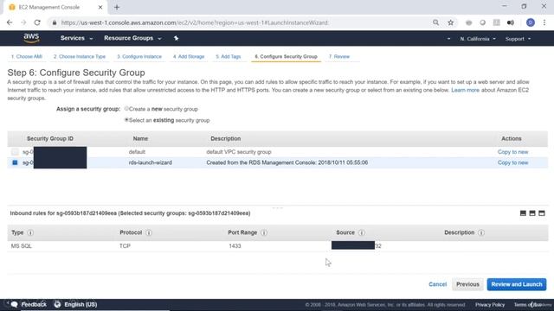Click the 6. Configure Security Group tab

click(x=286, y=56)
